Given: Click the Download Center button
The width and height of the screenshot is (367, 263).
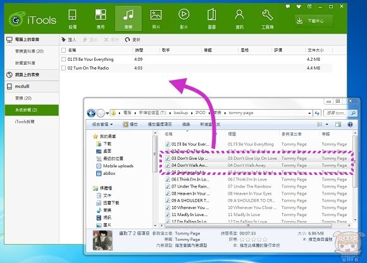Looking at the screenshot, I should tap(314, 21).
